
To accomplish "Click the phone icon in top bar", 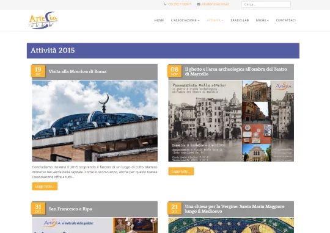I will (165, 4).
